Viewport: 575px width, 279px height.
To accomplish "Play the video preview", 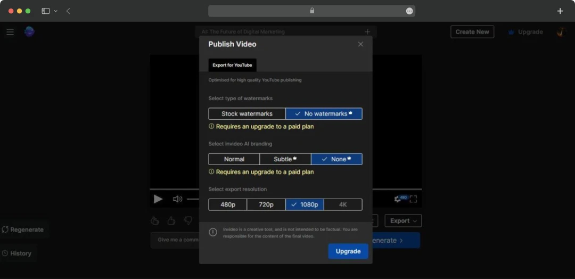I will pyautogui.click(x=158, y=199).
